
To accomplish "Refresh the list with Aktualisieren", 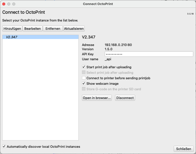I will [x=74, y=28].
